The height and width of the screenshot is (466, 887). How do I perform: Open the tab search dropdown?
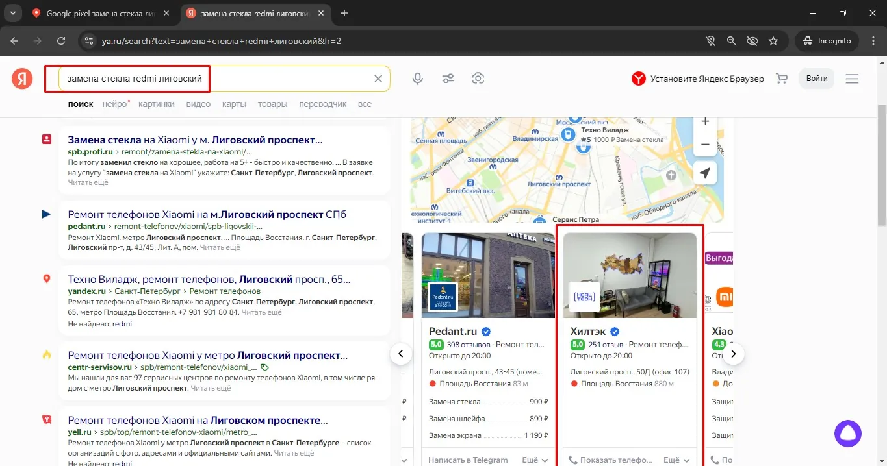pos(12,13)
